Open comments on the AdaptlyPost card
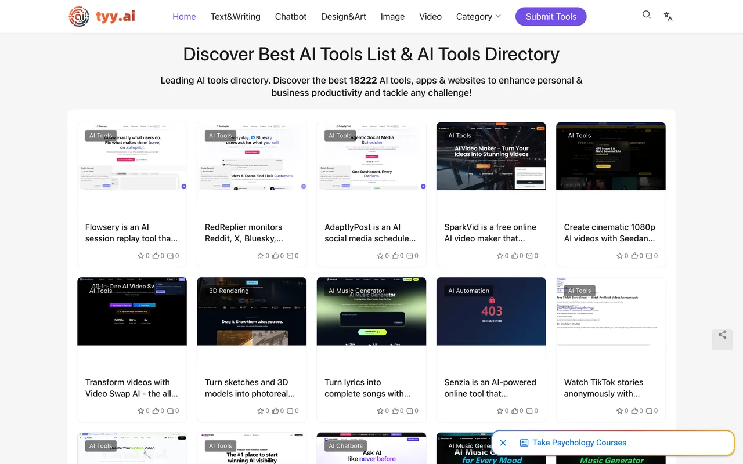The width and height of the screenshot is (743, 464). pyautogui.click(x=409, y=256)
